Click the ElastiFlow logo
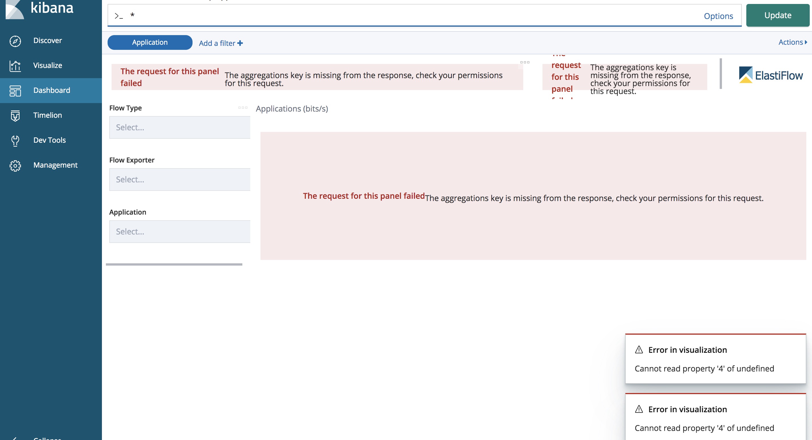Viewport: 812px width, 440px height. [770, 75]
